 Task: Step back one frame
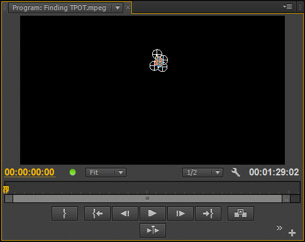125,213
